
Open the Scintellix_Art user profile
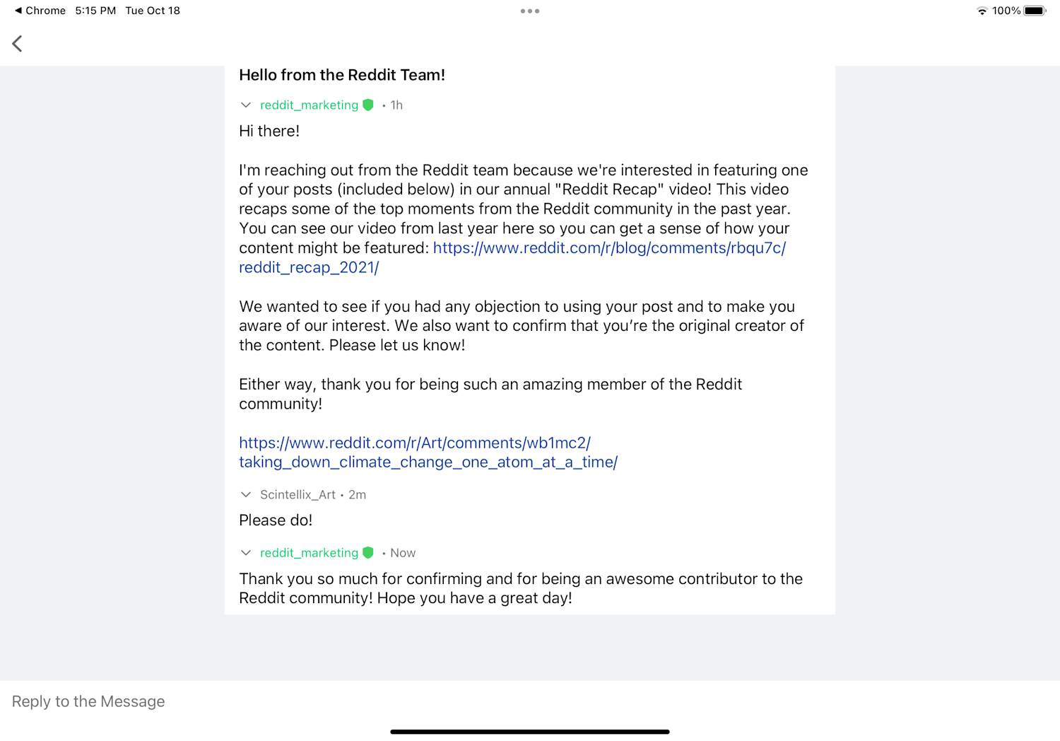(298, 494)
